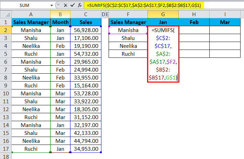Click cell with sales value 32,197.00
Screen dimensions: 244x159
86,125
